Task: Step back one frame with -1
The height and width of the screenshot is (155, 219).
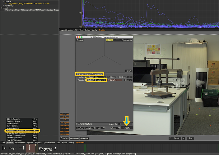Action: tap(22, 148)
